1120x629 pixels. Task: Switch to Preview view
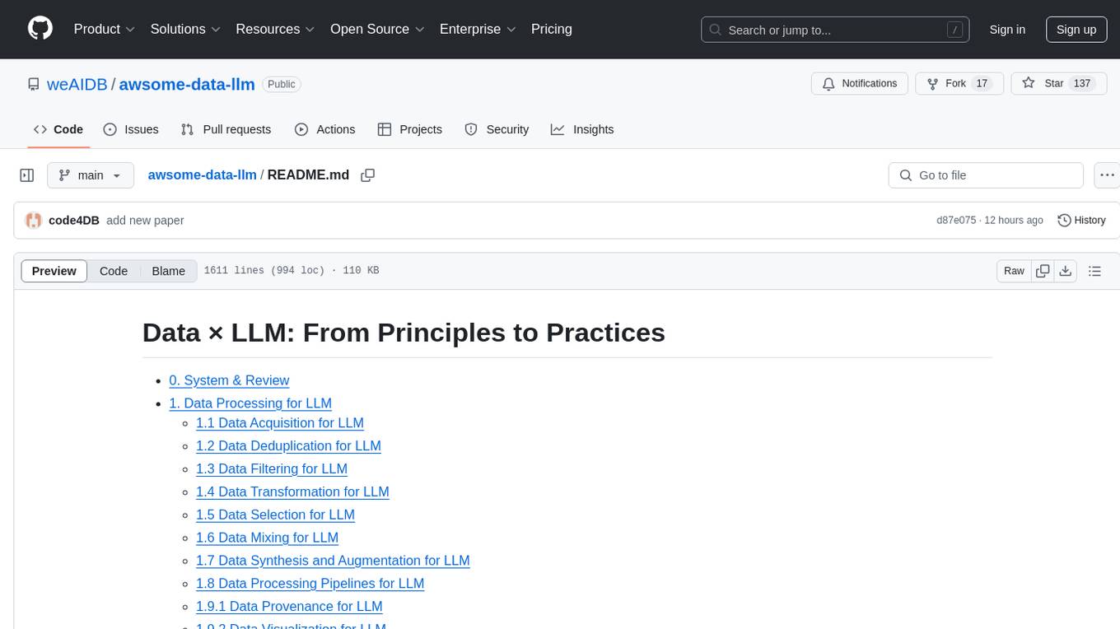click(54, 271)
